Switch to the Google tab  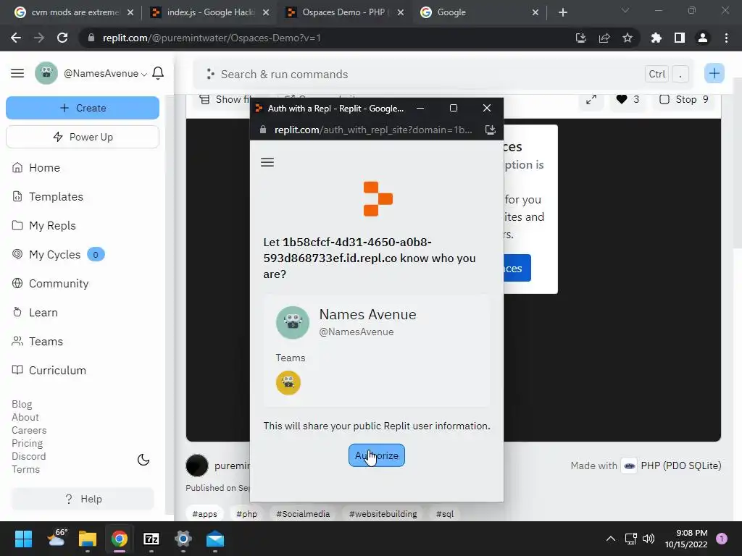(x=480, y=12)
